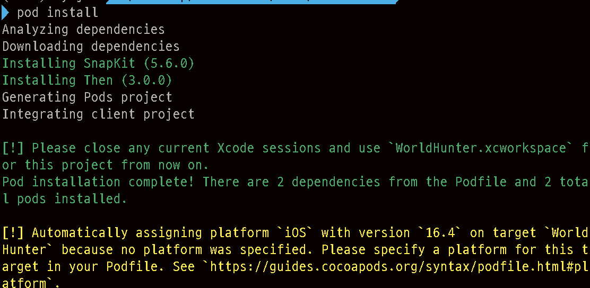Select the 'Generating Pods project' line
590x288 pixels.
(87, 97)
